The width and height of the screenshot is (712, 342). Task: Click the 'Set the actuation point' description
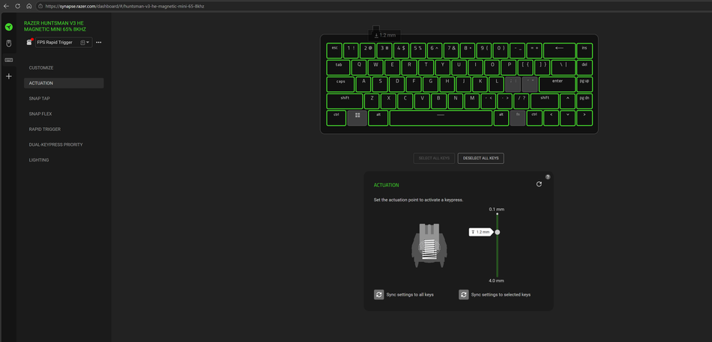point(418,200)
